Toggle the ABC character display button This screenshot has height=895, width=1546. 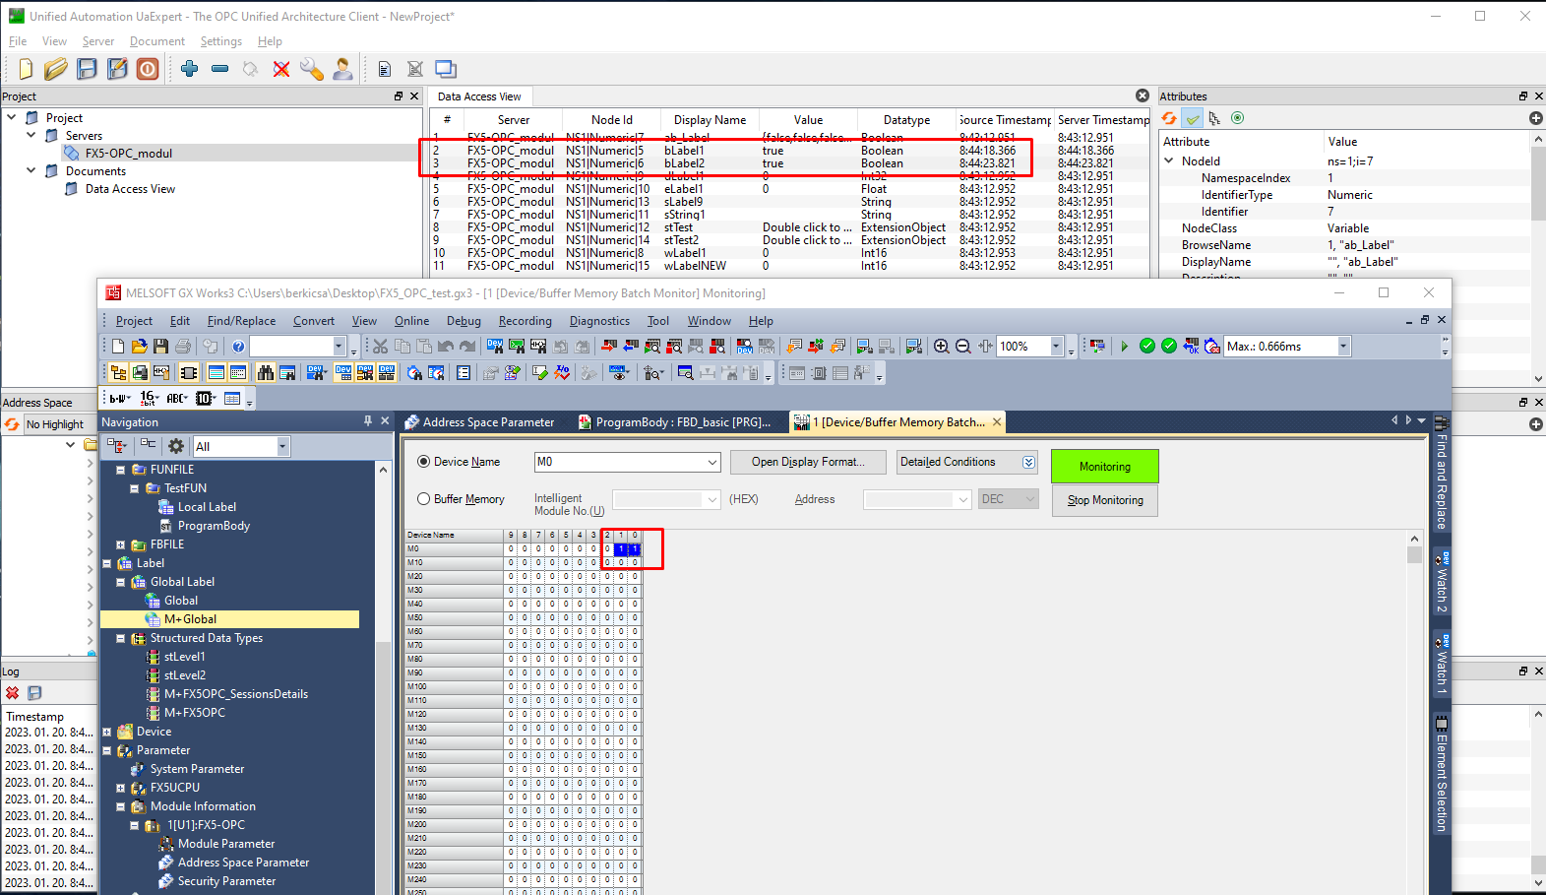177,399
